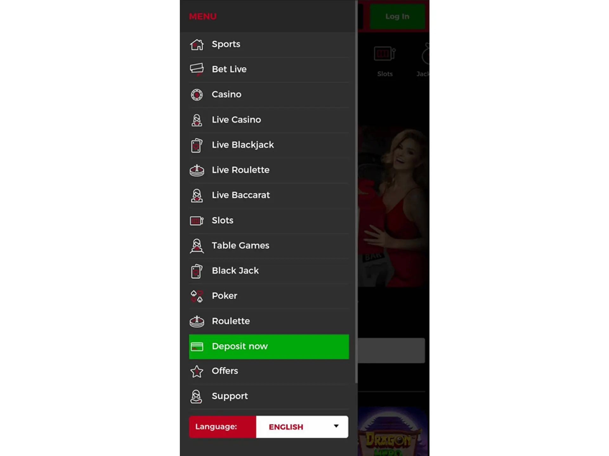Click the Live Casino menu entry

(269, 119)
